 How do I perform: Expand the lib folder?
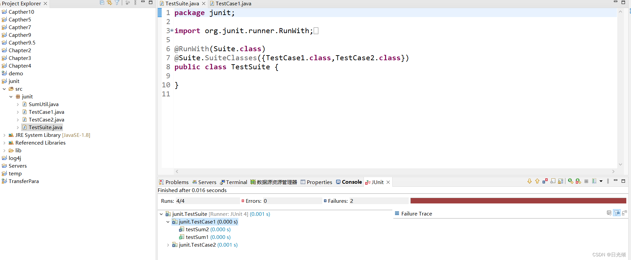point(4,151)
